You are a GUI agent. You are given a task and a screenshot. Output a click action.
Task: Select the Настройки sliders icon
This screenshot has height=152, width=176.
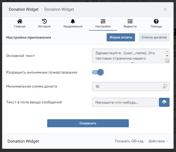(x=103, y=21)
